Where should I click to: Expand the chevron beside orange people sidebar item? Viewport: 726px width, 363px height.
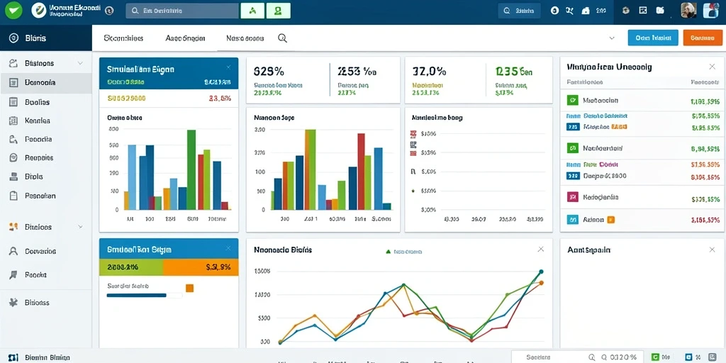tap(80, 228)
